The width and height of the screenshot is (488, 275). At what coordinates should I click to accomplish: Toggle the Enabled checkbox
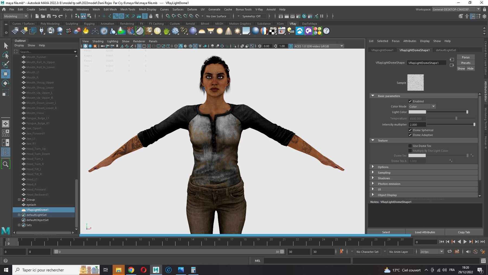tap(410, 101)
